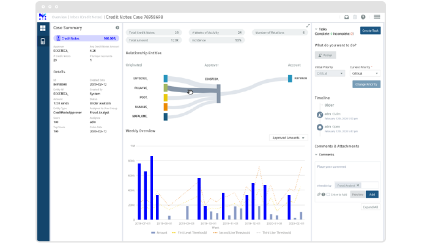This screenshot has height=244, width=422.
Task: Open the Current Priority dropdown
Action: pos(365,73)
